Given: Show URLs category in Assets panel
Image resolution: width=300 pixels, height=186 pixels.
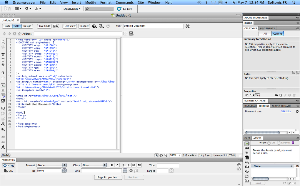Looking at the screenshot, I should click(247, 153).
